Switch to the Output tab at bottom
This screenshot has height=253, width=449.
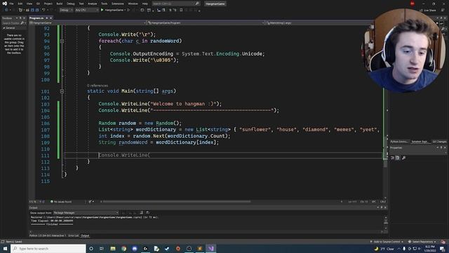(85, 236)
